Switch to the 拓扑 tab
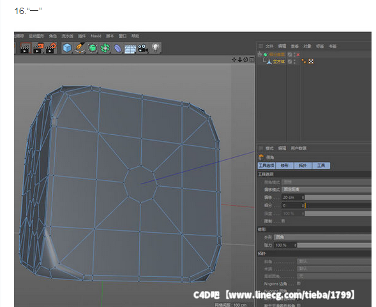The image size is (376, 307). tap(303, 166)
